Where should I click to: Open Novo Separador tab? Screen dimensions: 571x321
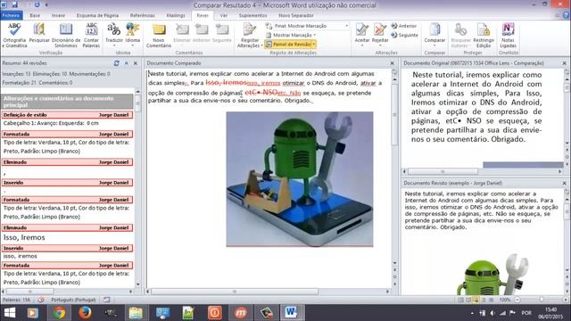pyautogui.click(x=295, y=15)
